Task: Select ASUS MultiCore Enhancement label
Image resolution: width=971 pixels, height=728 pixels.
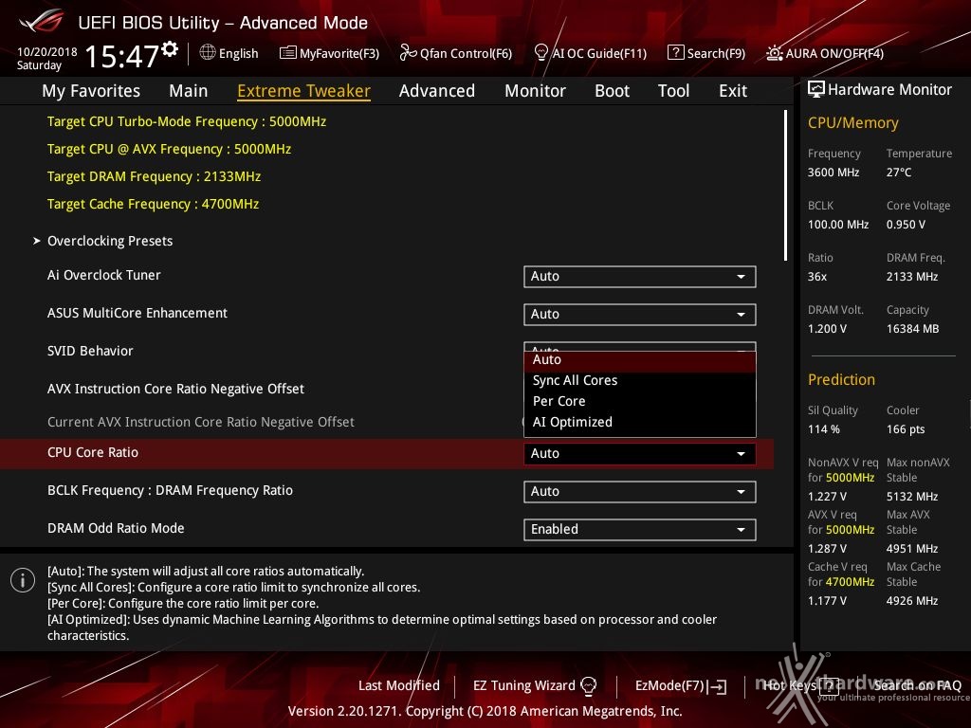Action: click(x=137, y=313)
